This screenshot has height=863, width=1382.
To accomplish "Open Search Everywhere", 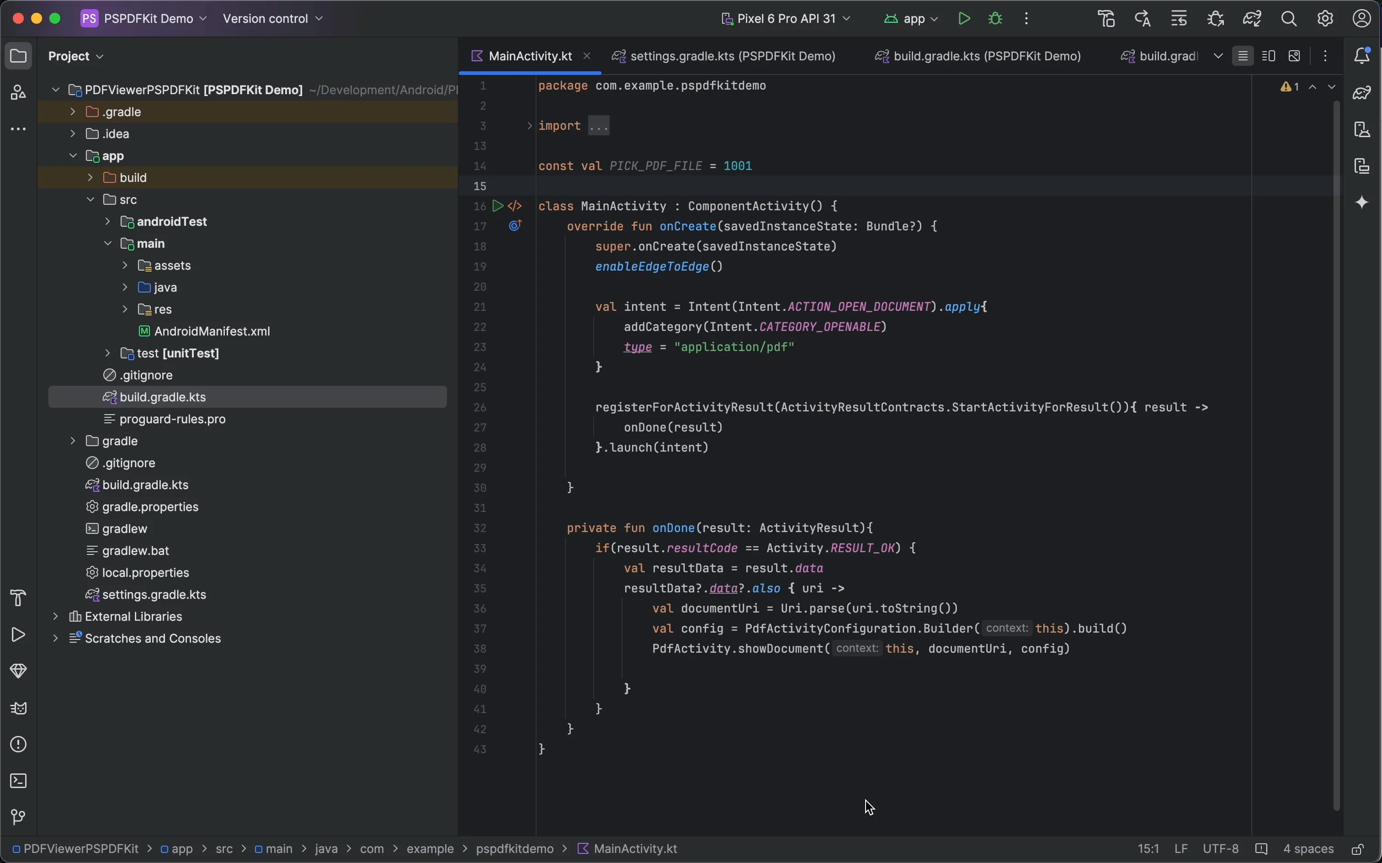I will click(1288, 18).
